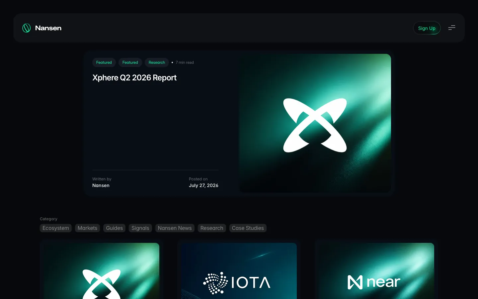Click the green Research tag on featured post
The width and height of the screenshot is (478, 299).
tap(157, 62)
